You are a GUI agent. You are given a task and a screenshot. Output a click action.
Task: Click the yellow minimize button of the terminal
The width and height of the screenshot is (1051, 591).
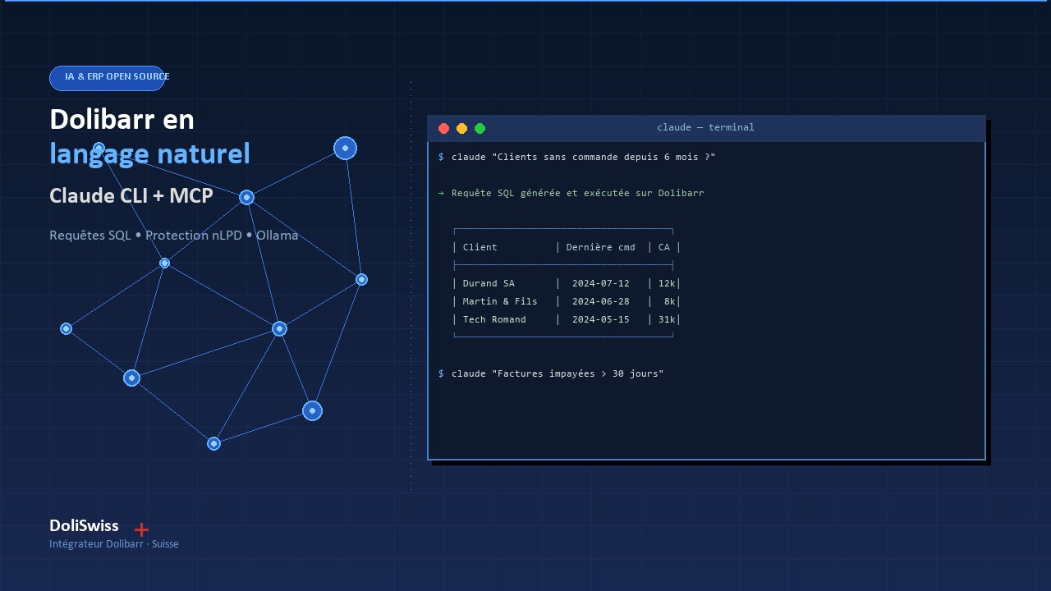tap(462, 128)
